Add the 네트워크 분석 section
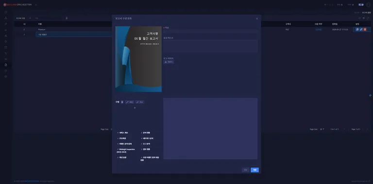Screen dimensions: 373x184 pos(147,138)
